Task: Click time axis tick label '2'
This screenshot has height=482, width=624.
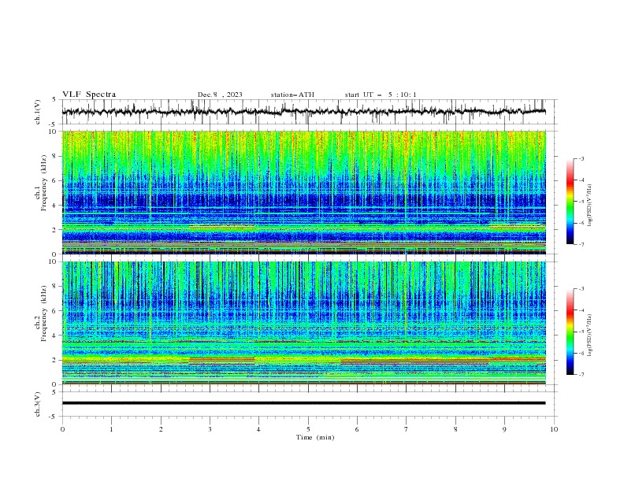Action: click(x=161, y=429)
